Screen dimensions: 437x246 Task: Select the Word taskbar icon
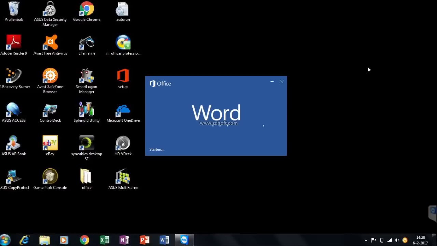pos(165,240)
